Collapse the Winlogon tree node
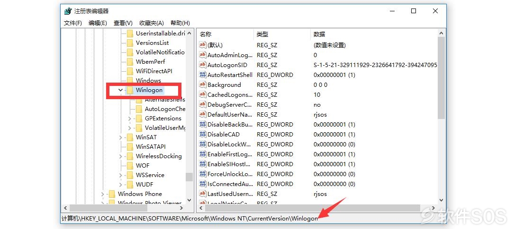 point(121,90)
